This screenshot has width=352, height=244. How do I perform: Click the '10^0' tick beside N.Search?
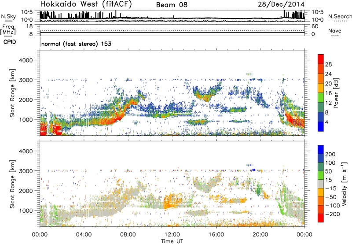click(x=318, y=20)
